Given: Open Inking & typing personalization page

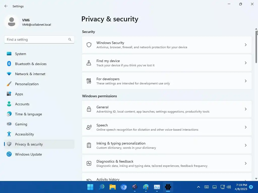Looking at the screenshot, I should tap(167, 145).
